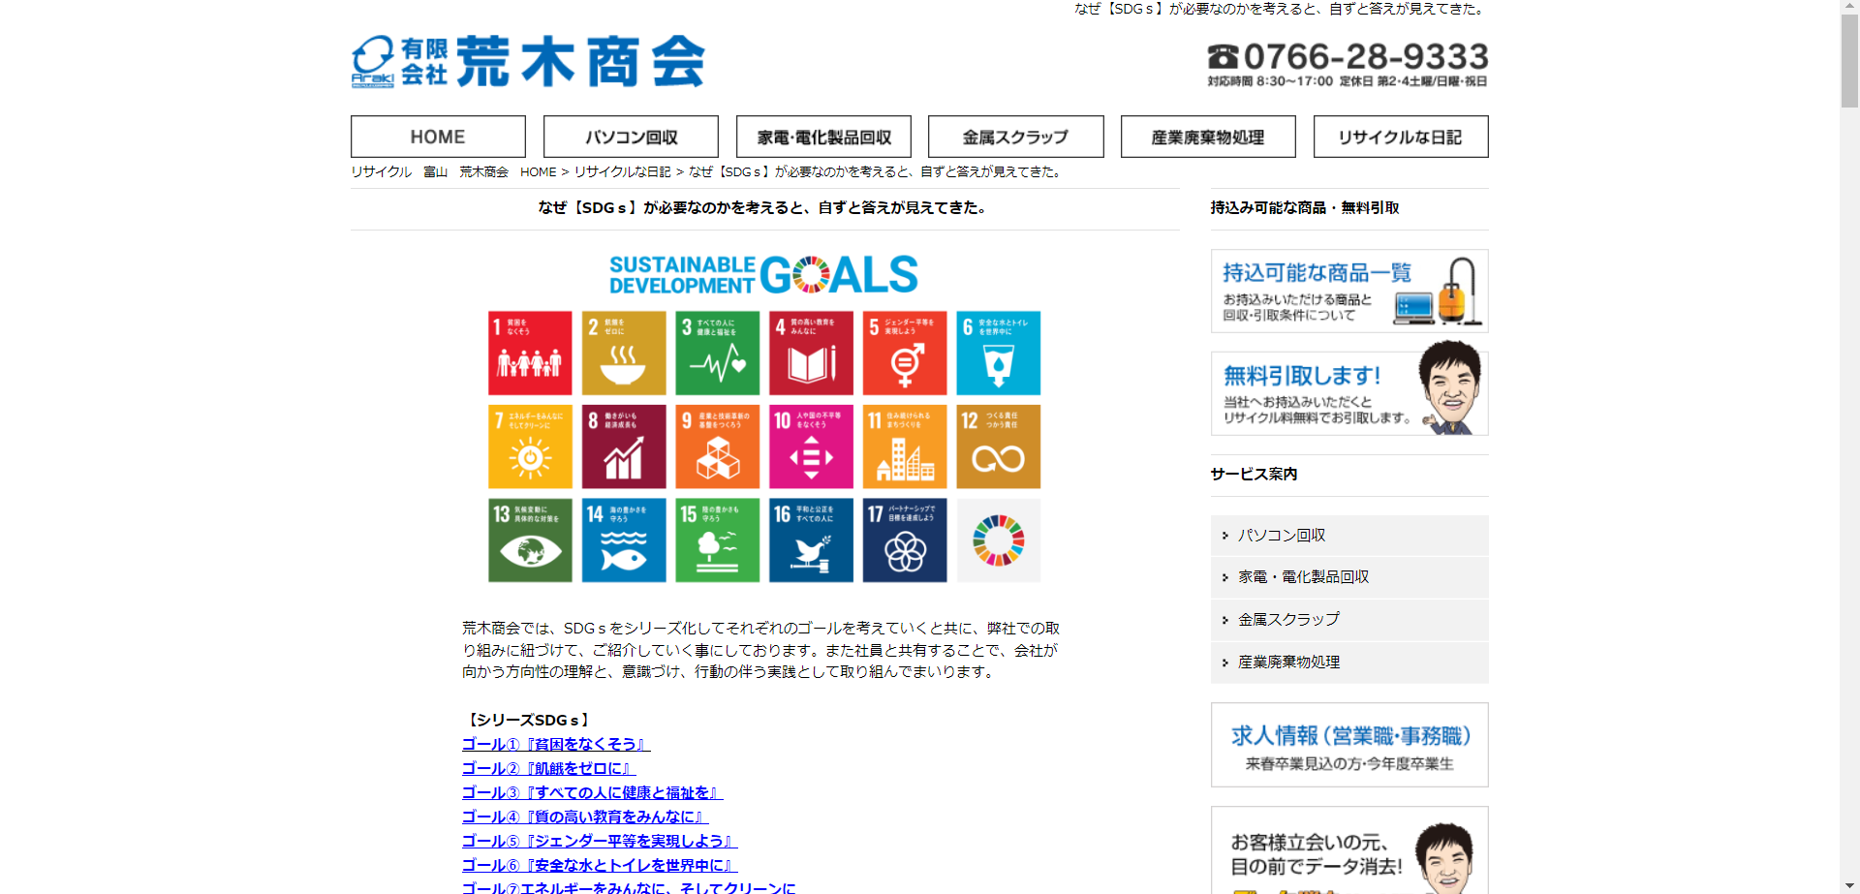Viewport: 1860px width, 894px height.
Task: Open link ゴール⑤『ジェンダー平等を実現しよう』
Action: (x=600, y=841)
